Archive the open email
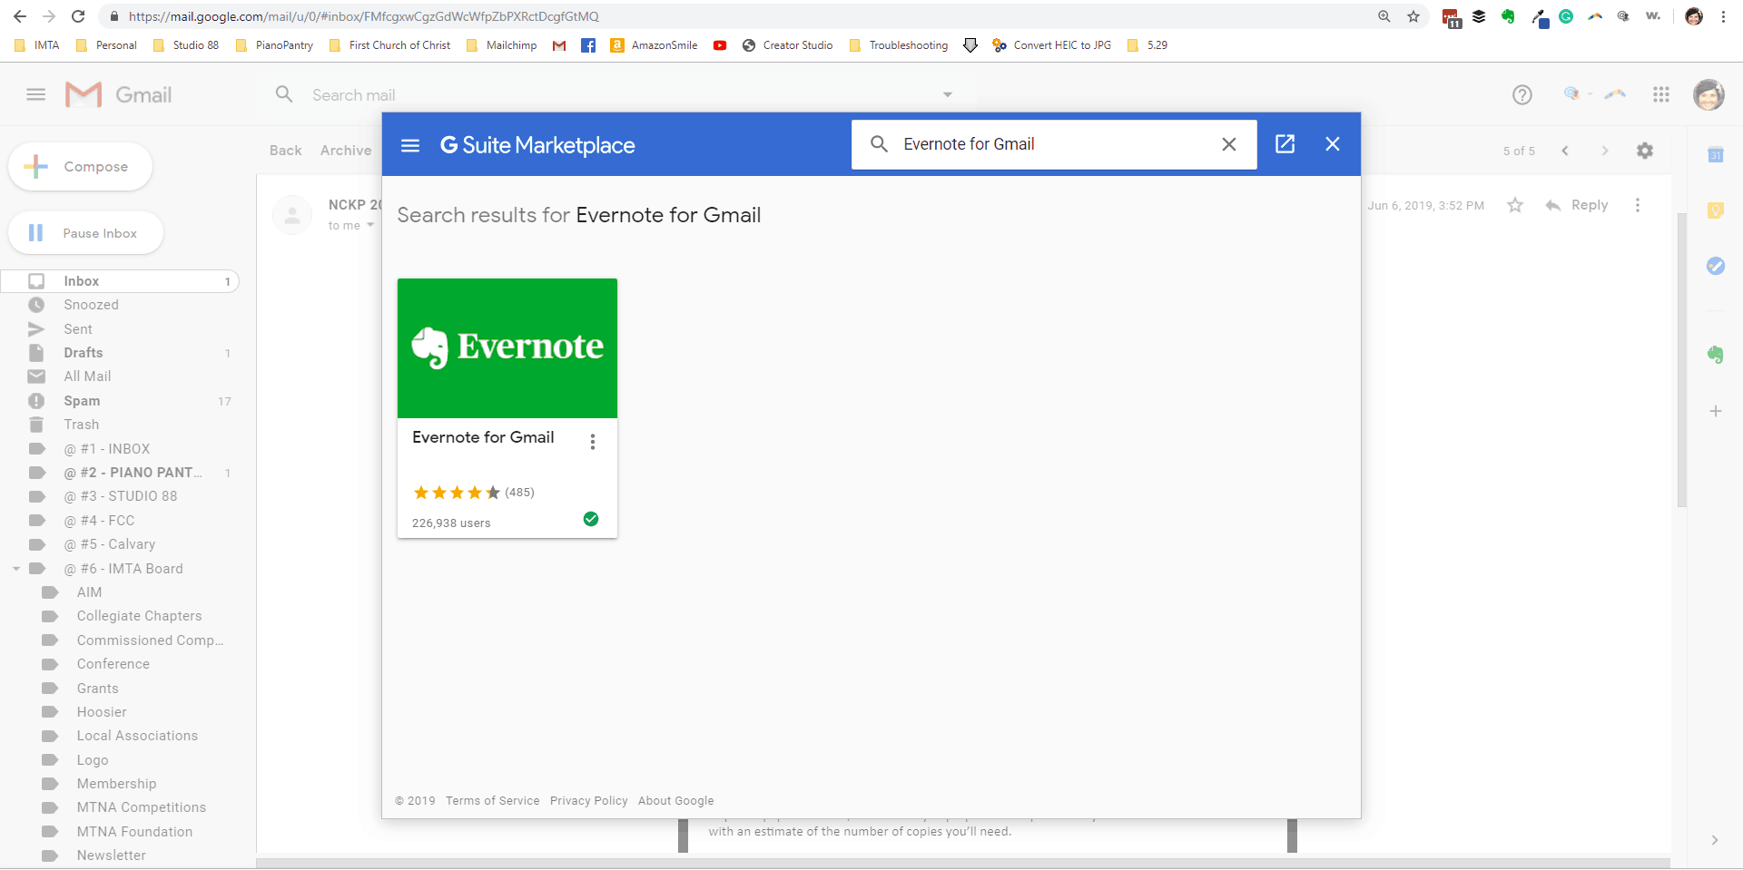Viewport: 1743px width, 870px height. coord(346,151)
